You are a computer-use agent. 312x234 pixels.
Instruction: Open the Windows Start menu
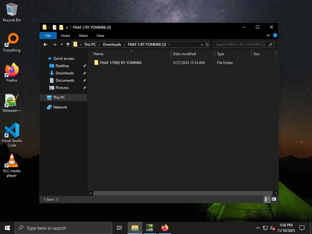pyautogui.click(x=7, y=228)
